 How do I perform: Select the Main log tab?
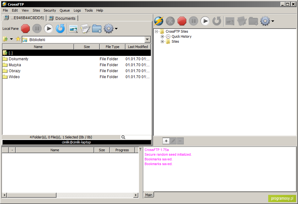click(x=149, y=195)
